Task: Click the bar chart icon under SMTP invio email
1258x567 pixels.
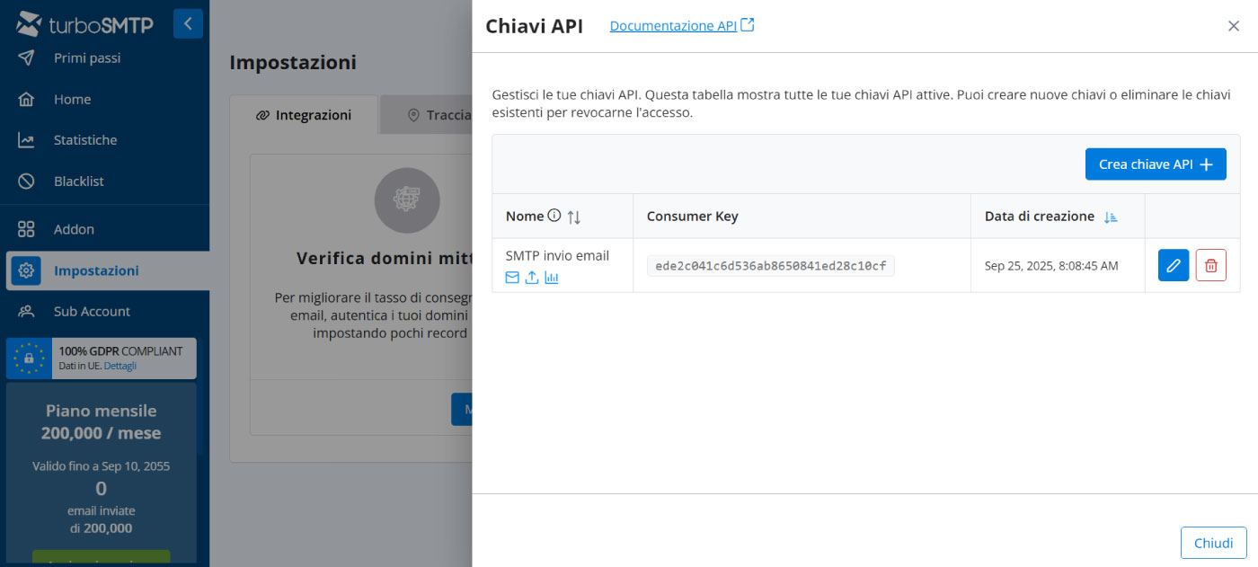Action: [x=552, y=278]
